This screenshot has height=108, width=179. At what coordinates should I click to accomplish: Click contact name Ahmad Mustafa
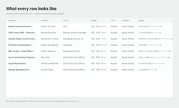click(48, 32)
